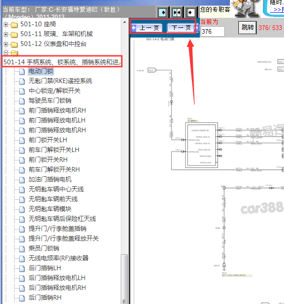This screenshot has width=284, height=304.
Task: Click folder icon of 501-12 仪表盘和中控台
Action: (x=14, y=45)
